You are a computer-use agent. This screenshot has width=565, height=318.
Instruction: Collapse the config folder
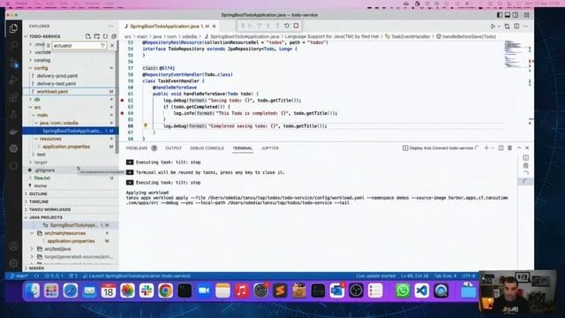point(71,68)
